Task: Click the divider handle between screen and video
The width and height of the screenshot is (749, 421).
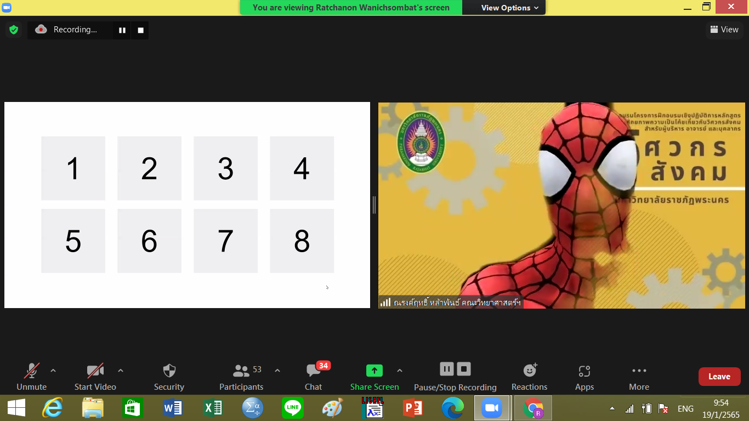Action: 374,205
